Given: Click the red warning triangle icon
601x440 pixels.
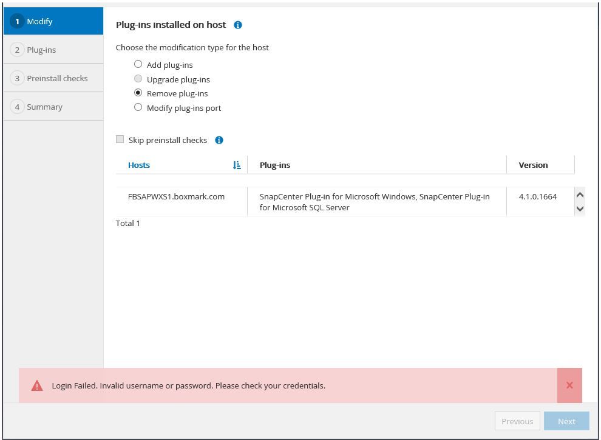Looking at the screenshot, I should [x=37, y=386].
